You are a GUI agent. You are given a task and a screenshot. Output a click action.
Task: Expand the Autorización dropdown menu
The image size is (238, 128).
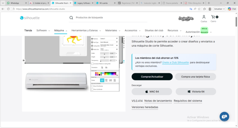click(199, 32)
